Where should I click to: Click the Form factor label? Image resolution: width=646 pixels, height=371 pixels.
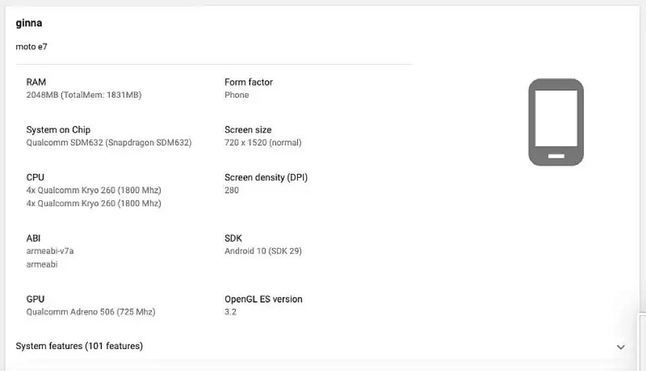click(x=249, y=82)
